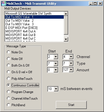Select Out To MIDI Yoke: 2
This screenshot has height=112, width=104.
coord(34,21)
